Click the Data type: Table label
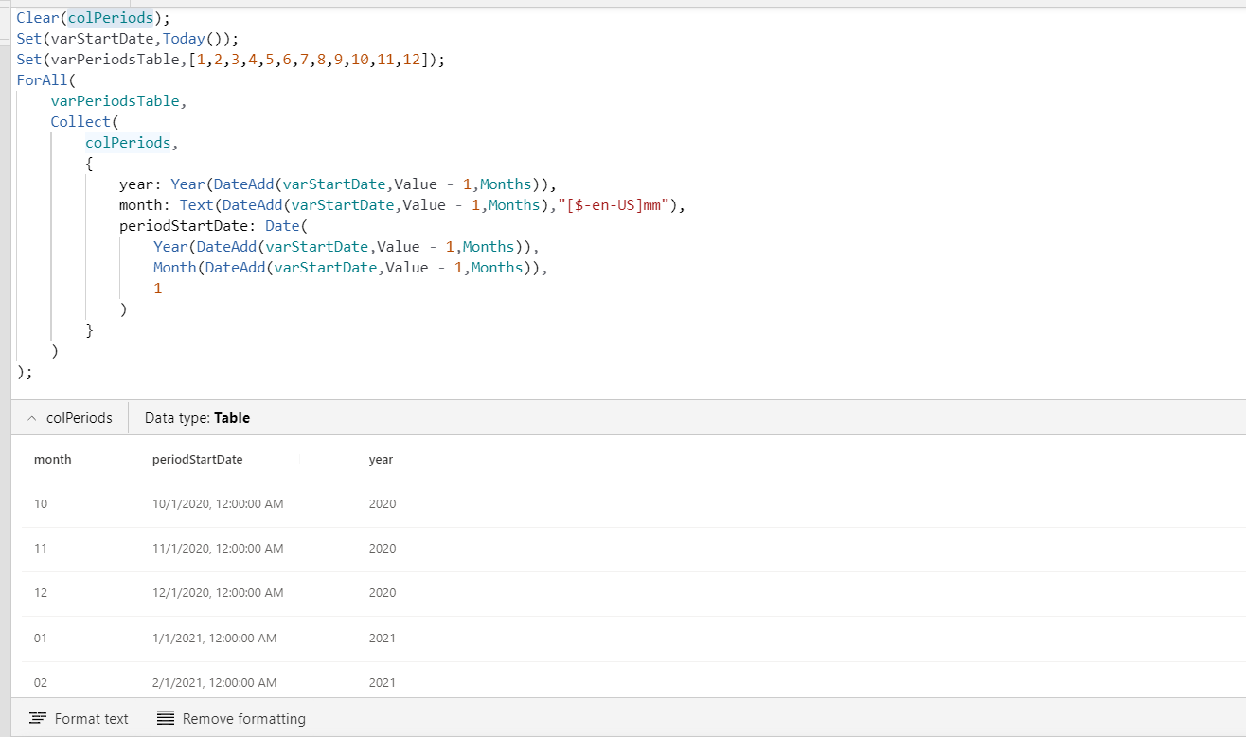 (197, 418)
